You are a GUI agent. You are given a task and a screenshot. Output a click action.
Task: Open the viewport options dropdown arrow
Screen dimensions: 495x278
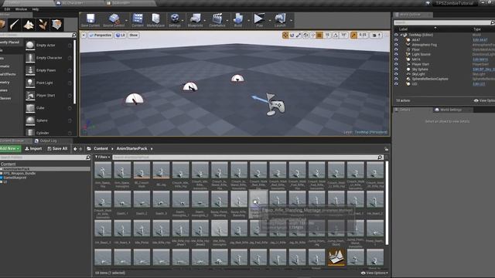[84, 36]
